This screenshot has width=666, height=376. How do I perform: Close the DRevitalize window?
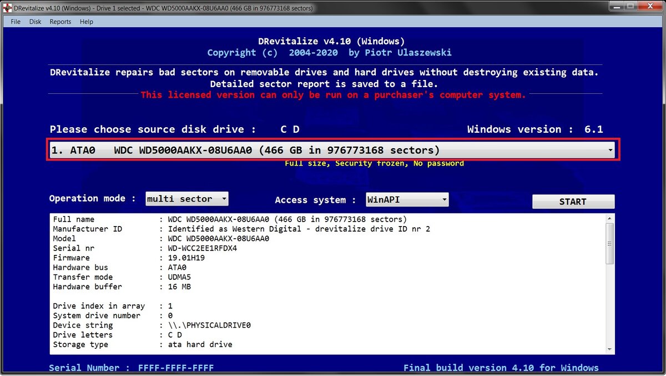tap(650, 6)
